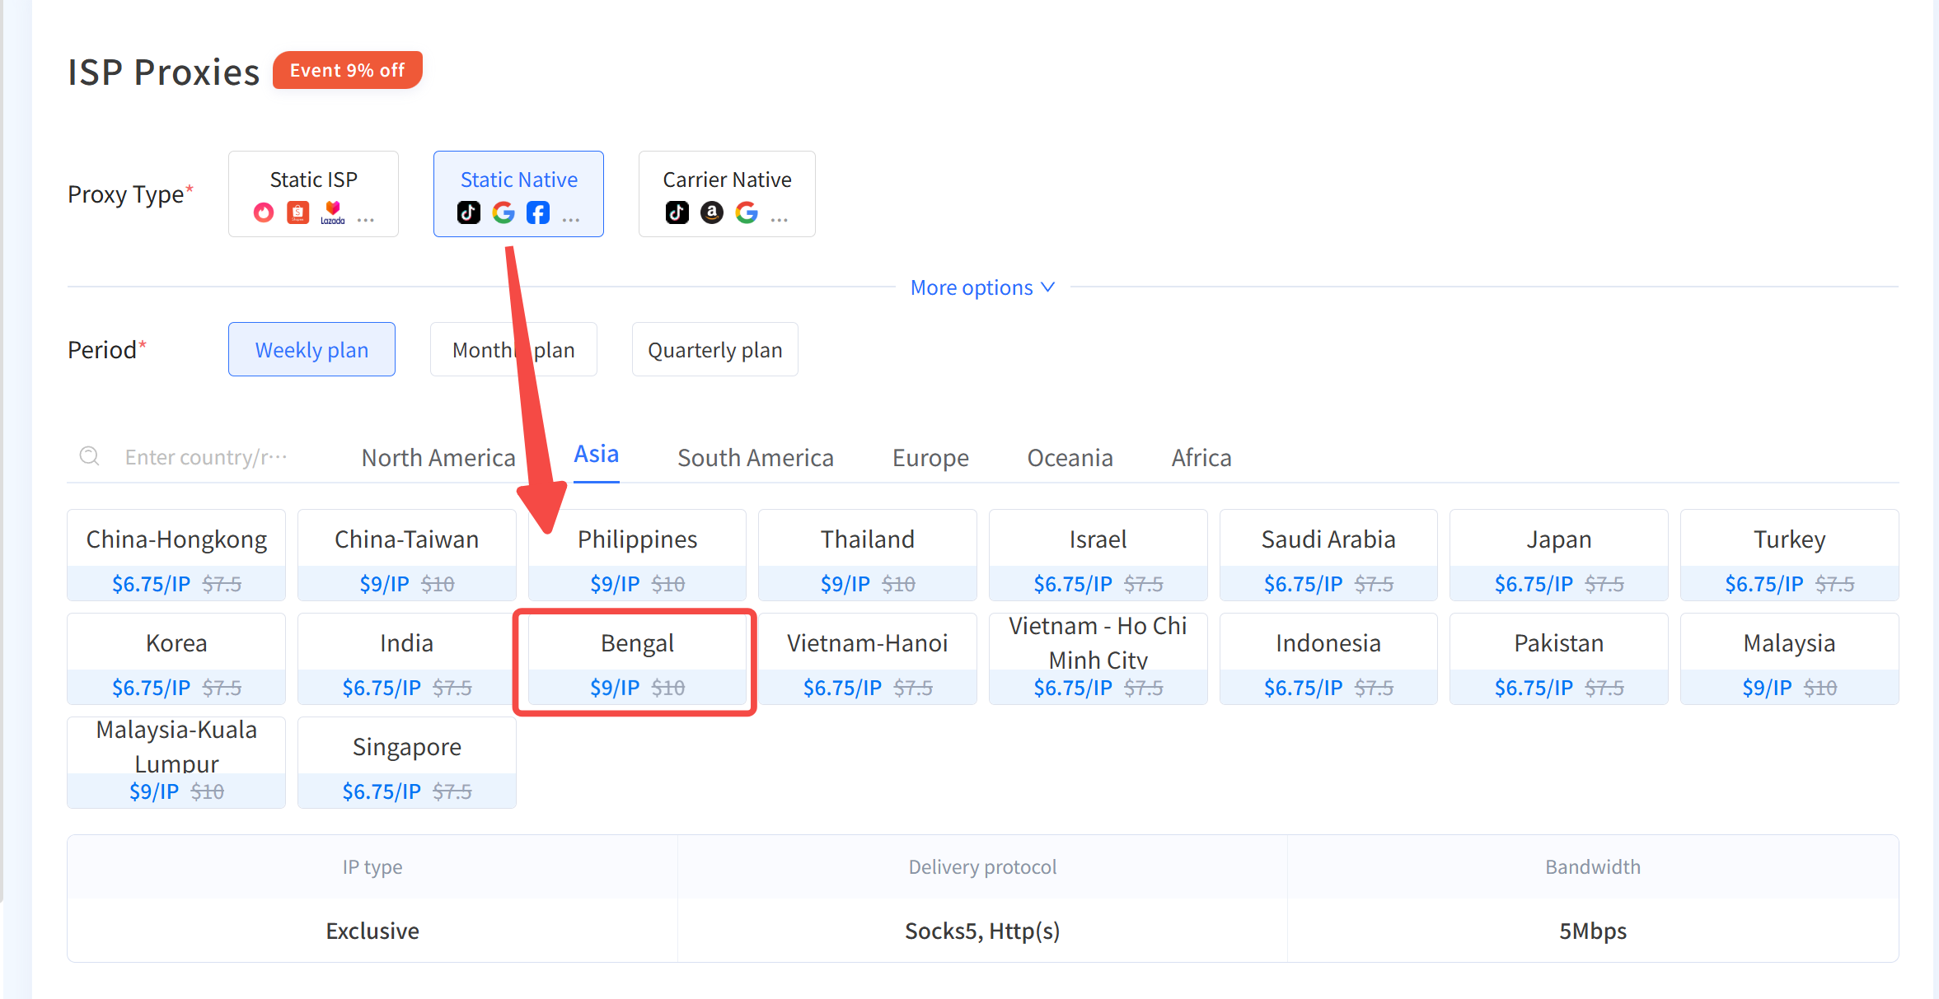Viewport: 1939px width, 999px height.
Task: Choose the Monthly plan period
Action: 513,349
